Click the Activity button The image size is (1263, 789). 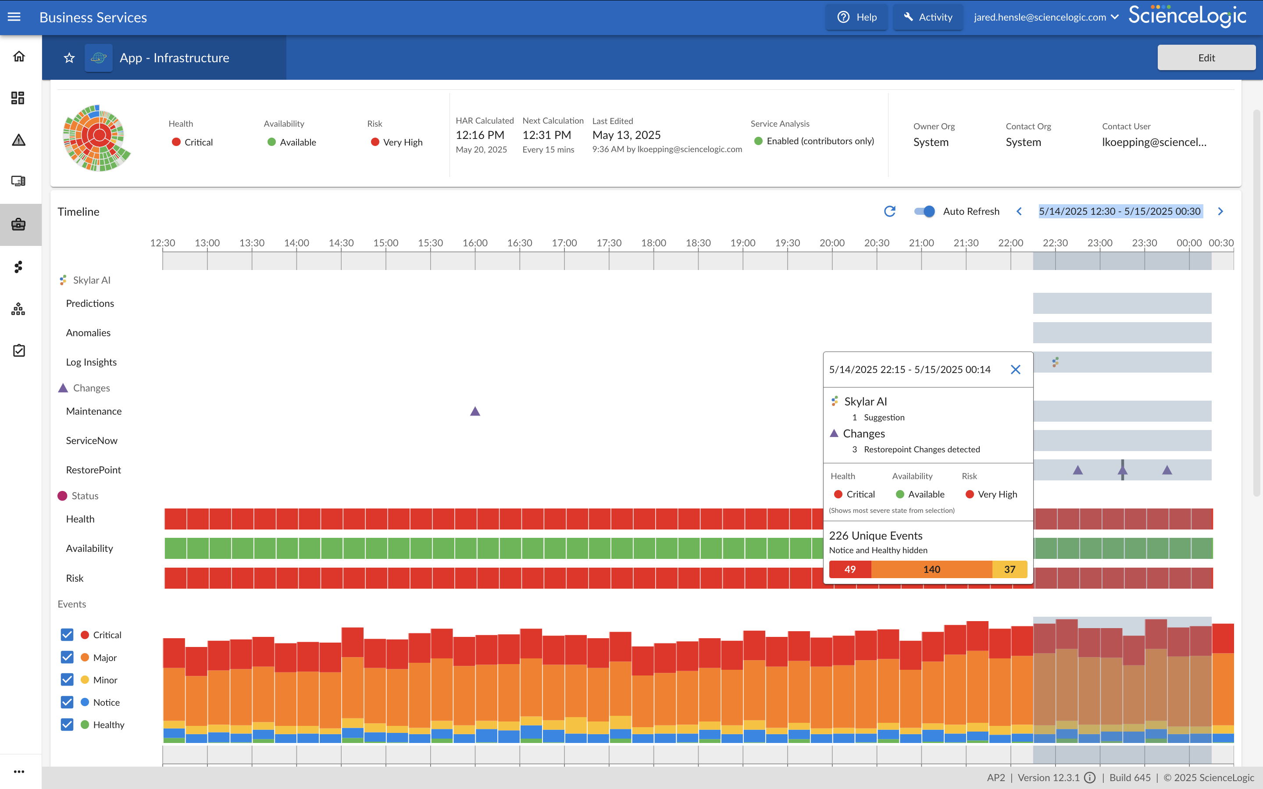[928, 17]
